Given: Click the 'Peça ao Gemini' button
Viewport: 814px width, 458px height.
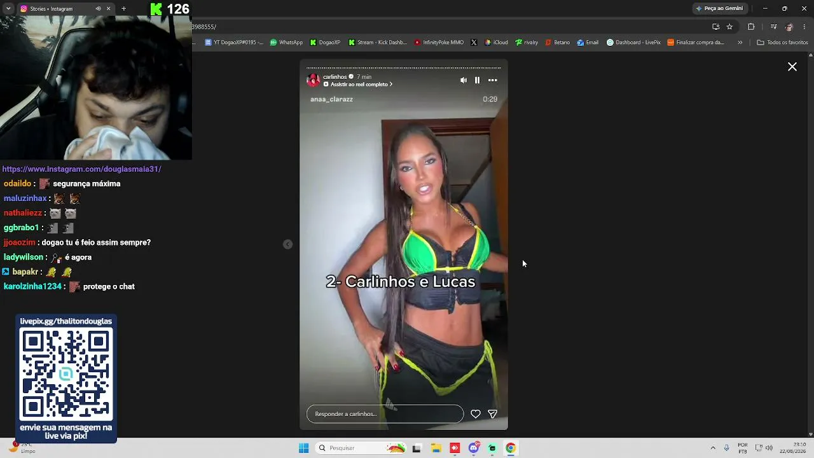Looking at the screenshot, I should point(719,9).
